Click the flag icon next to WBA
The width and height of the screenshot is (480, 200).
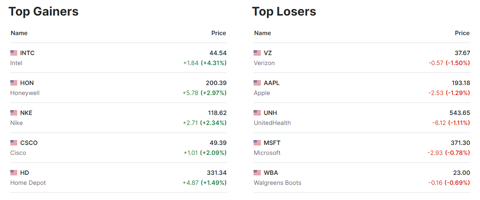tap(257, 172)
